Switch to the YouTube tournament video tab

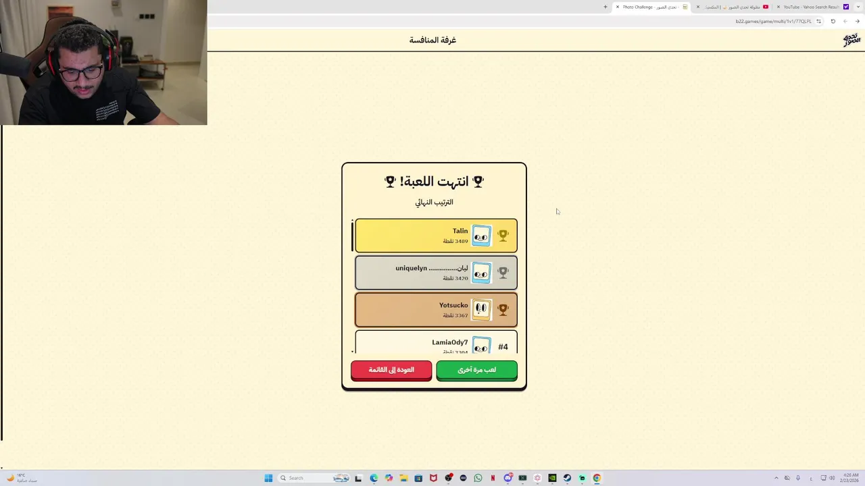[733, 7]
